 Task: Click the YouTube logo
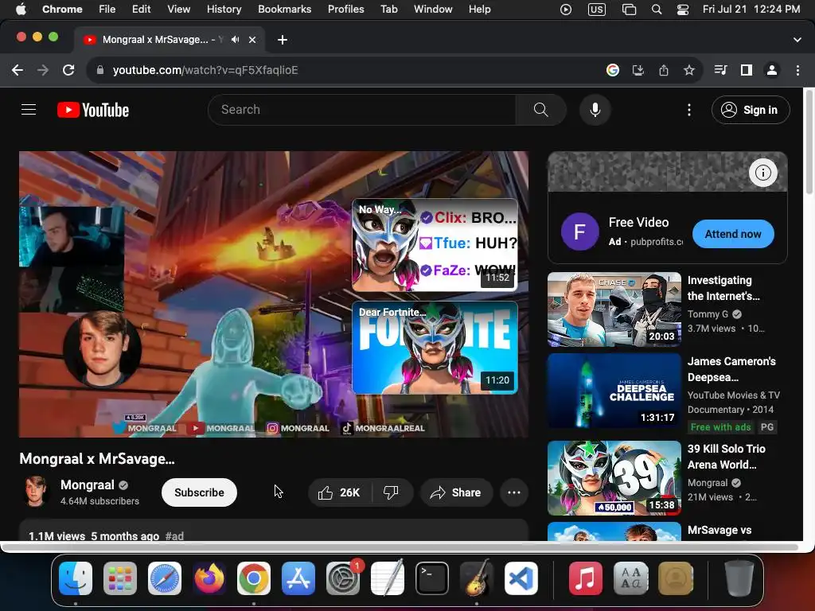tap(93, 110)
